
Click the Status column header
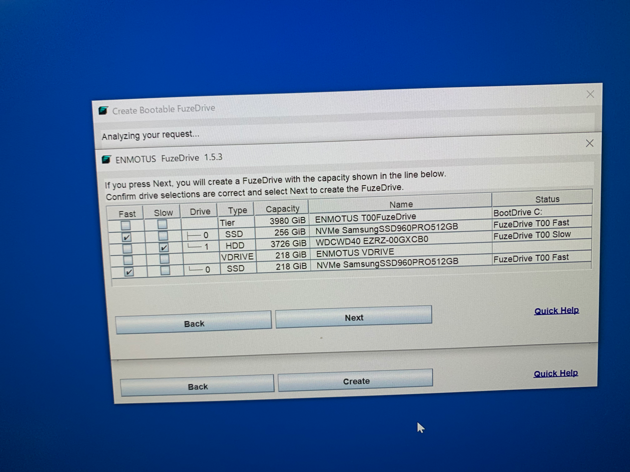pyautogui.click(x=547, y=199)
